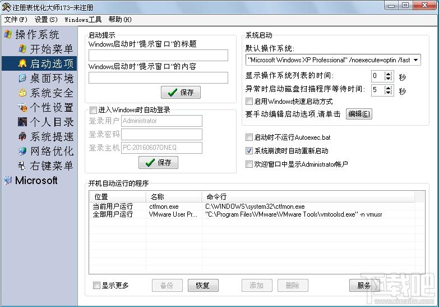Click the display-time value 0 field
The height and width of the screenshot is (307, 439).
[378, 76]
